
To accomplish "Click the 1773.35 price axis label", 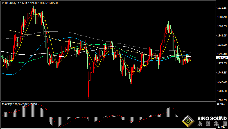I will tap(222, 63).
